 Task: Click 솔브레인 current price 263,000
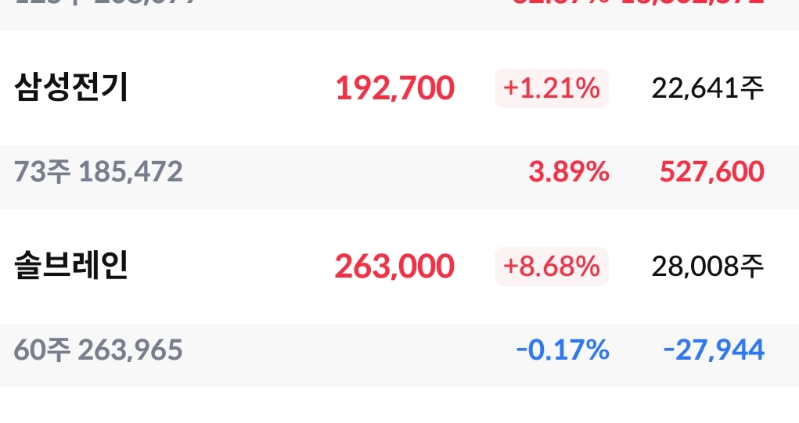tap(394, 267)
